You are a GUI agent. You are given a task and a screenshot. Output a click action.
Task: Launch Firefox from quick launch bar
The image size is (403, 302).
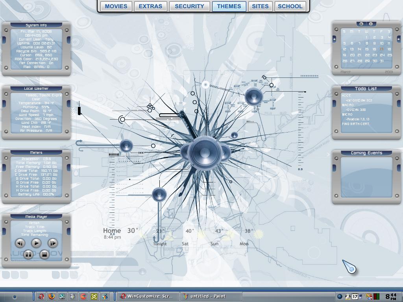(x=52, y=296)
